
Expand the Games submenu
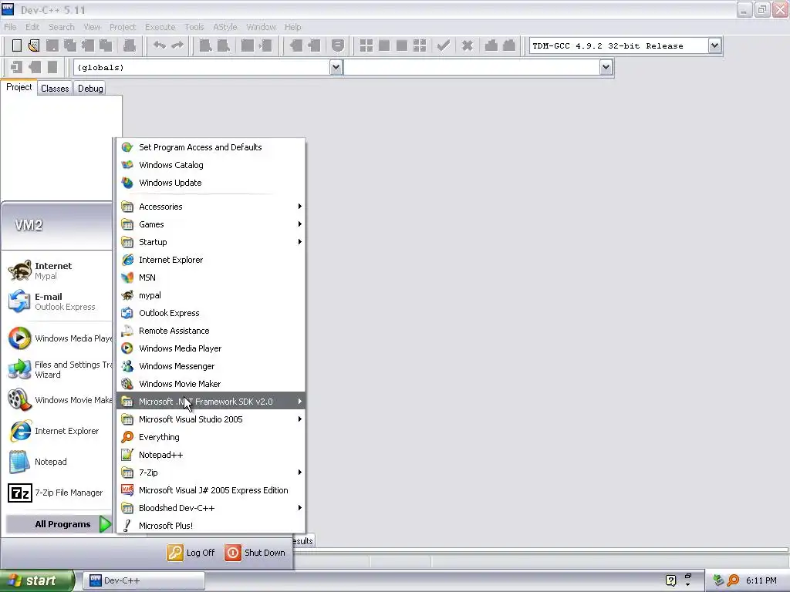(211, 224)
